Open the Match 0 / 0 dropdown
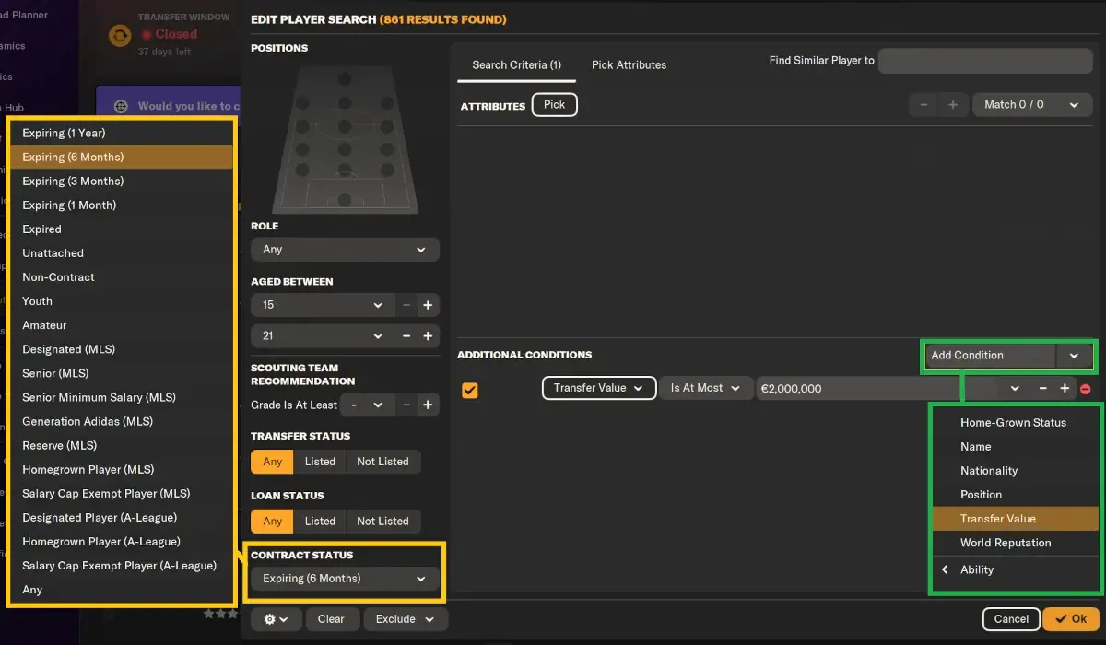This screenshot has height=645, width=1106. pyautogui.click(x=1032, y=105)
